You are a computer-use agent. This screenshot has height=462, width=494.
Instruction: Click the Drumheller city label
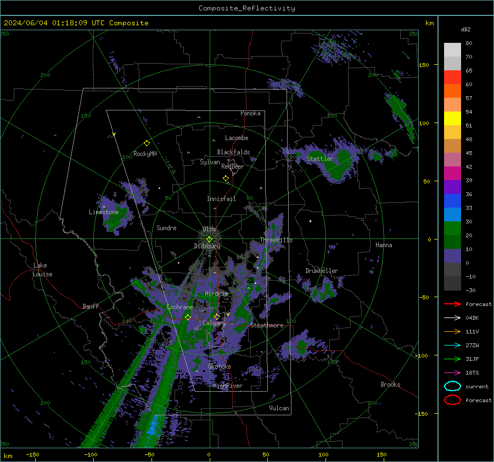click(322, 271)
